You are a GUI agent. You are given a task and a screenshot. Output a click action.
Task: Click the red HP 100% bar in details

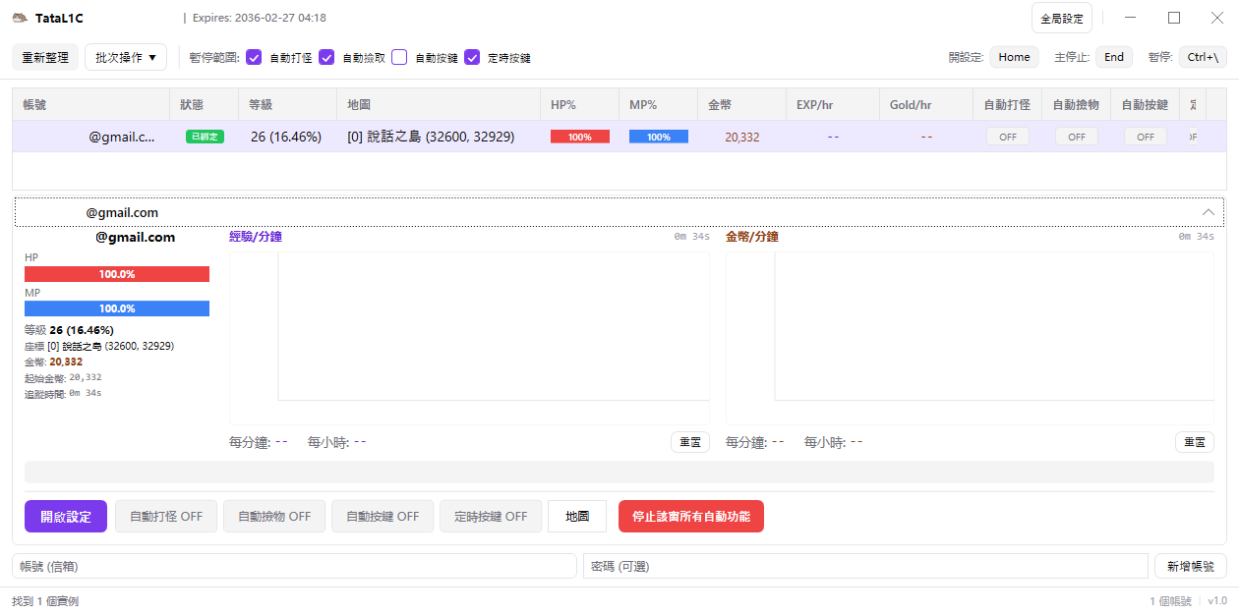(117, 274)
